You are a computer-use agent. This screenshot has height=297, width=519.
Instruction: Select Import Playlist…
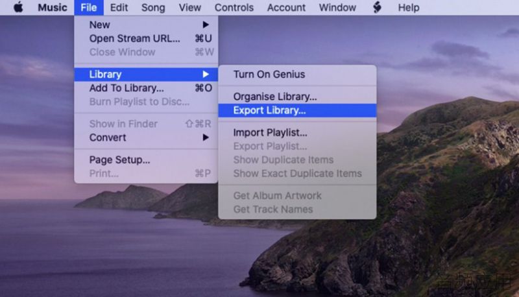tap(297, 133)
